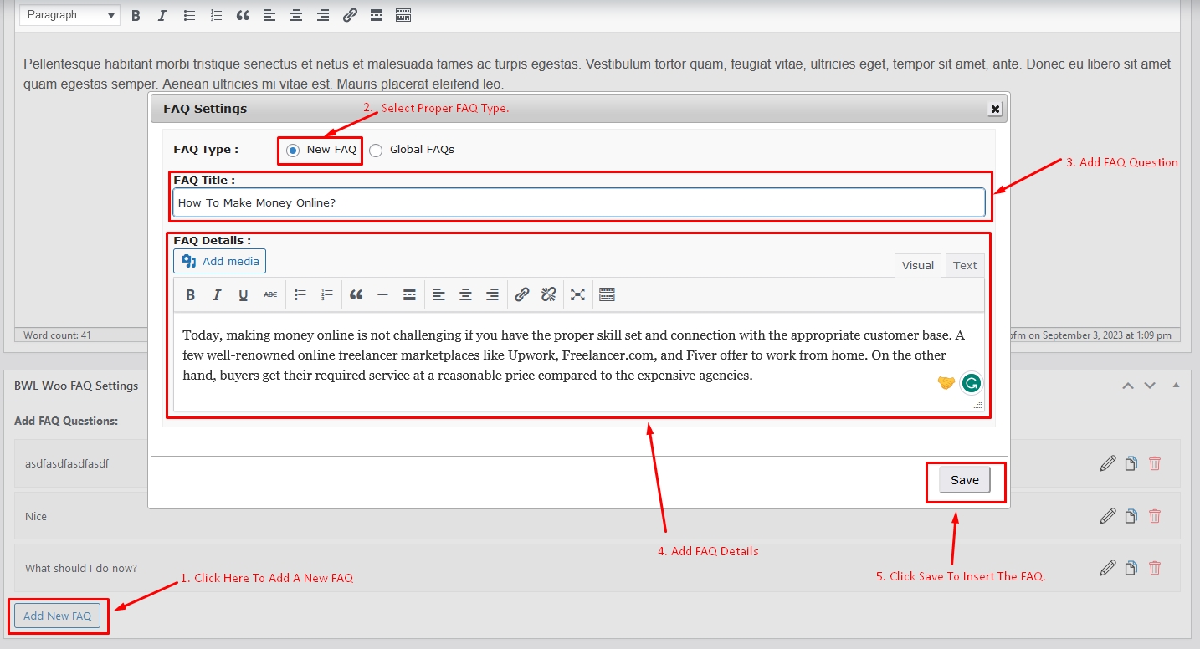Move BWL Woo FAQ Settings panel down
Screen dimensions: 1200x649
coord(1150,386)
